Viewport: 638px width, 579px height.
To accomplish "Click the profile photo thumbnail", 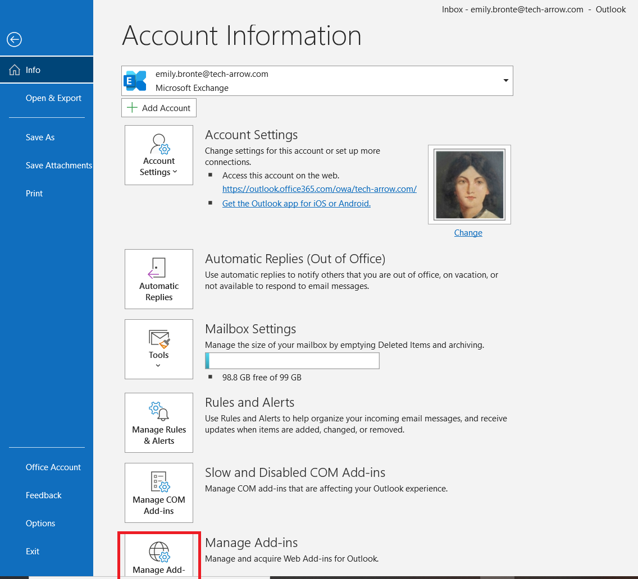I will coord(469,185).
